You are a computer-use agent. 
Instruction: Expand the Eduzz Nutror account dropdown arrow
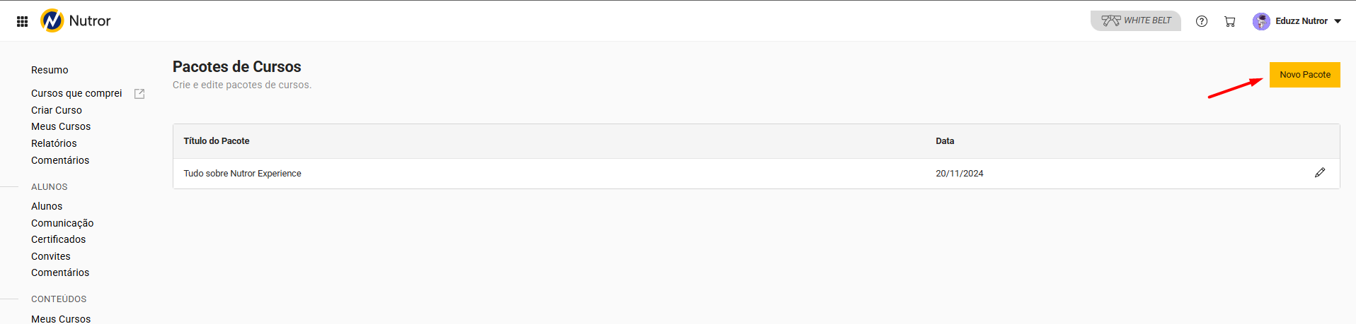tap(1338, 21)
